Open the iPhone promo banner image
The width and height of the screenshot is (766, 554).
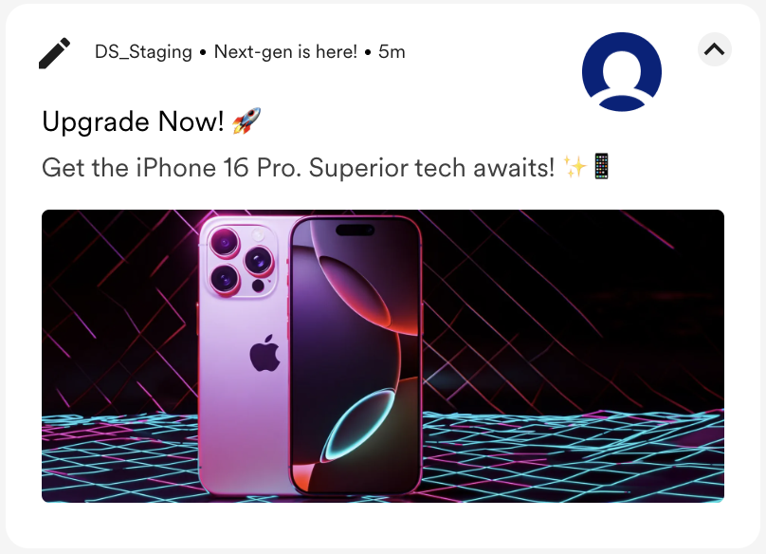[x=383, y=356]
